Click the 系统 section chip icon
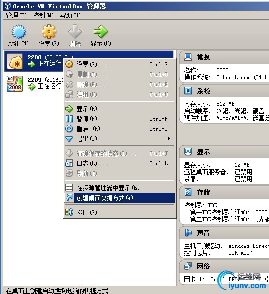Screen dimensions: 269x294 (x=188, y=91)
